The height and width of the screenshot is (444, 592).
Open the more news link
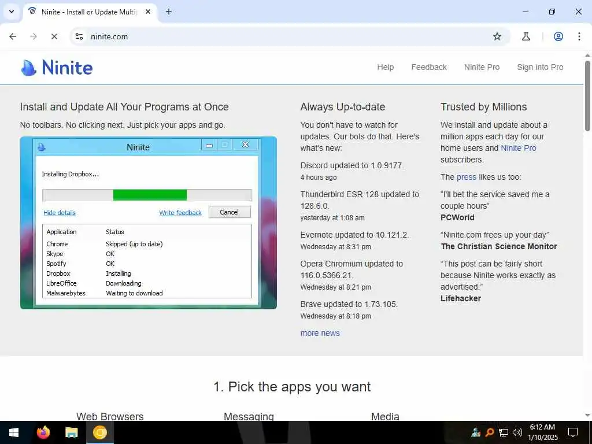pyautogui.click(x=320, y=333)
